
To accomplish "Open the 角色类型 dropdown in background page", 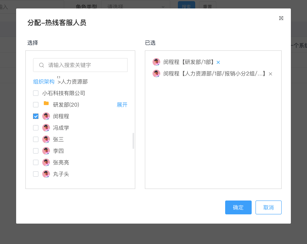I will (x=136, y=6).
